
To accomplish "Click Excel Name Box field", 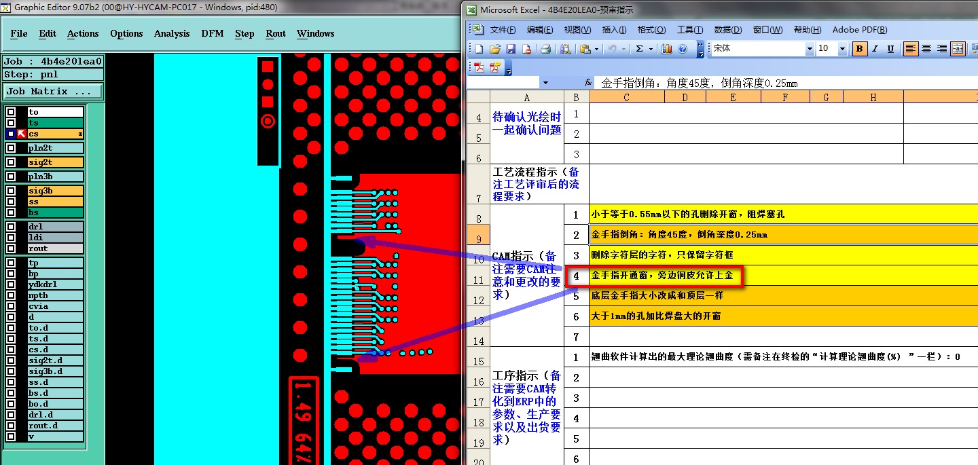I will (x=503, y=83).
